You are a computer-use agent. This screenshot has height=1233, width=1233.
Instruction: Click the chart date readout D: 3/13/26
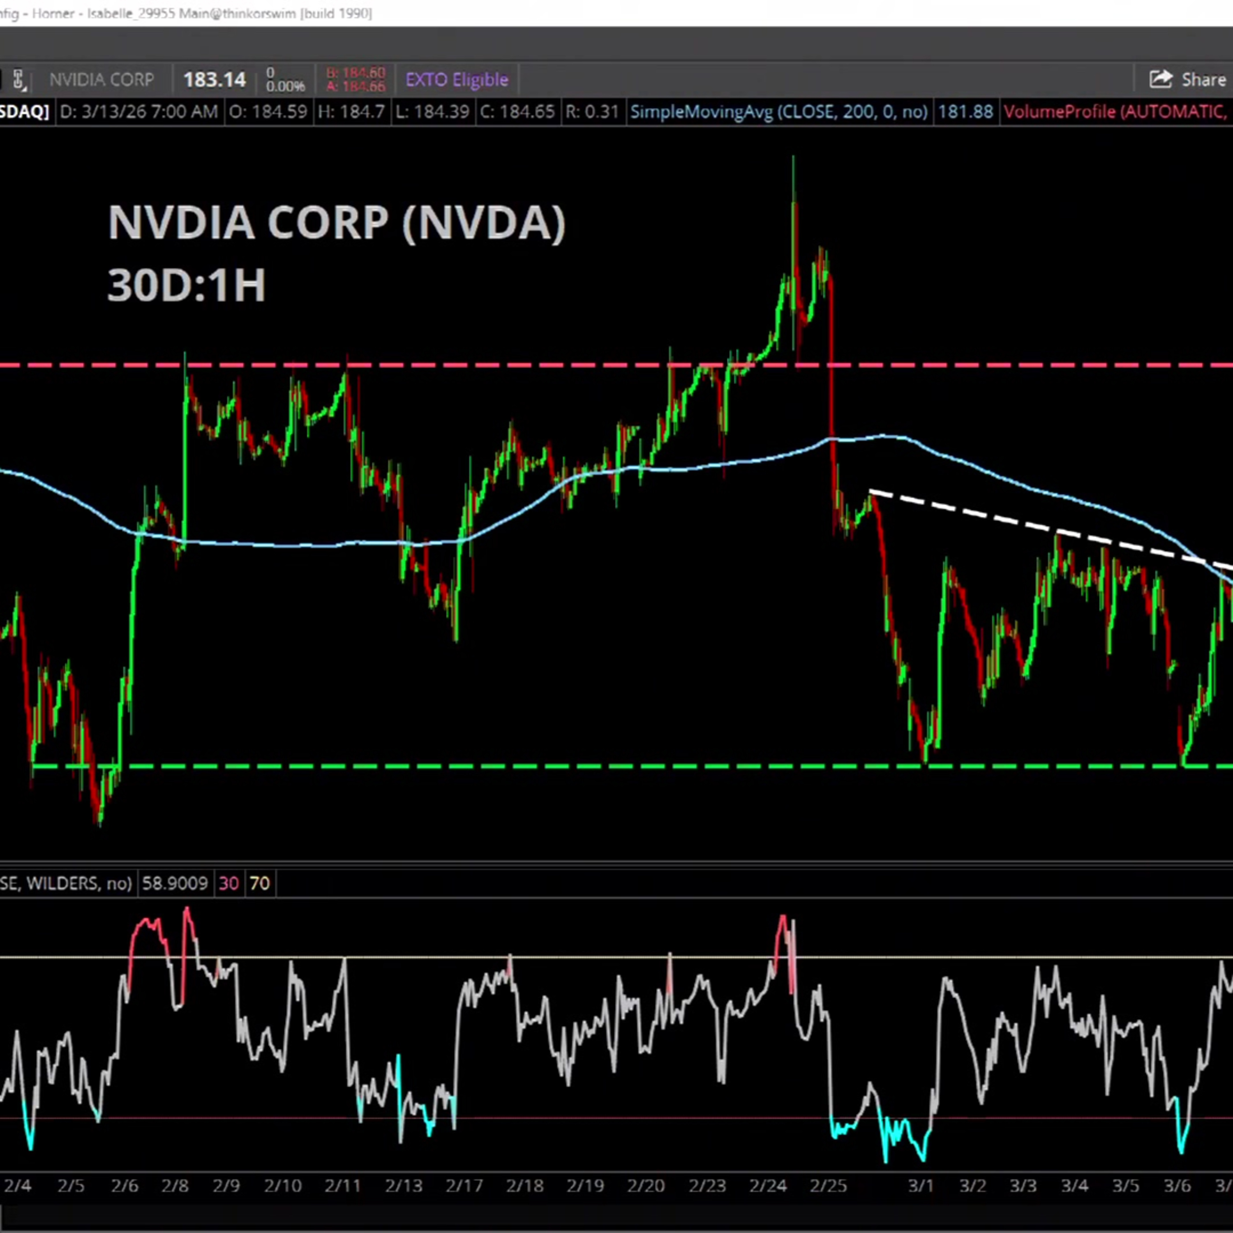pos(138,112)
